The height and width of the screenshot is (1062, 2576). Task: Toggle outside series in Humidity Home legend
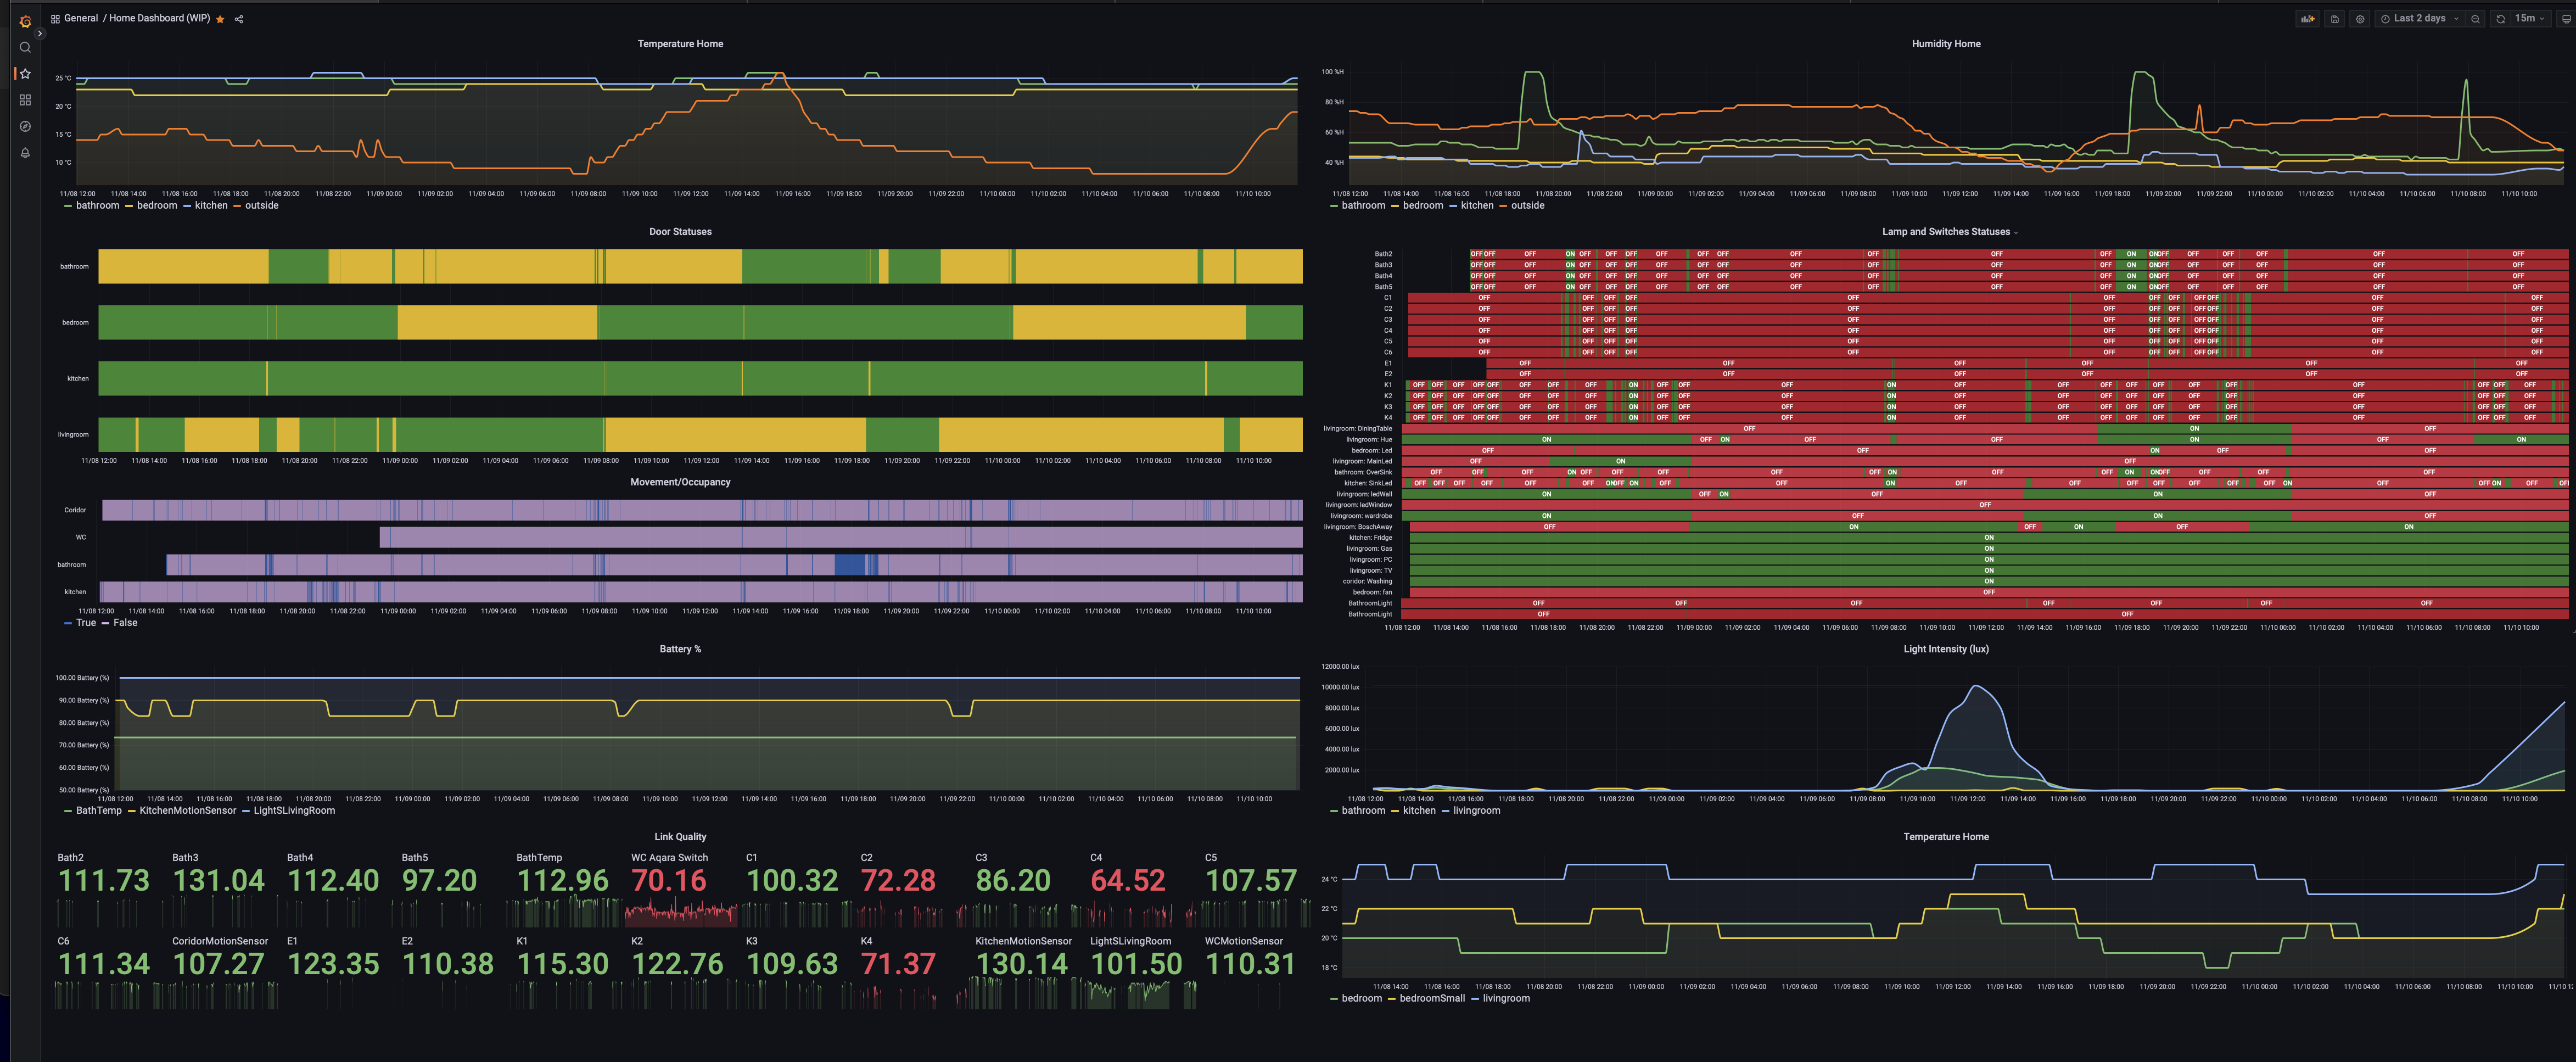tap(1527, 206)
